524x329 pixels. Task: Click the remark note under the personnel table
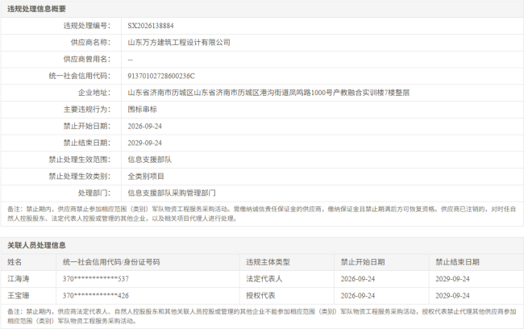coord(262,316)
